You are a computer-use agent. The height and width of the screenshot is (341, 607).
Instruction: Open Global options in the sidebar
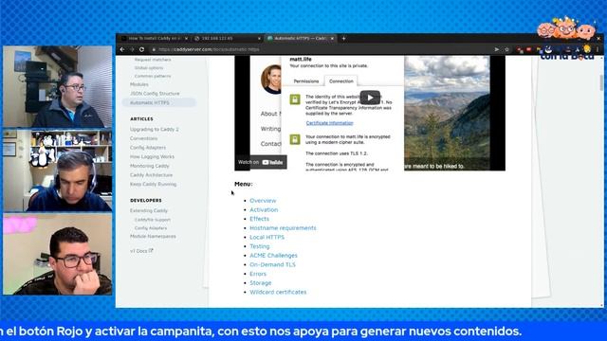[149, 67]
